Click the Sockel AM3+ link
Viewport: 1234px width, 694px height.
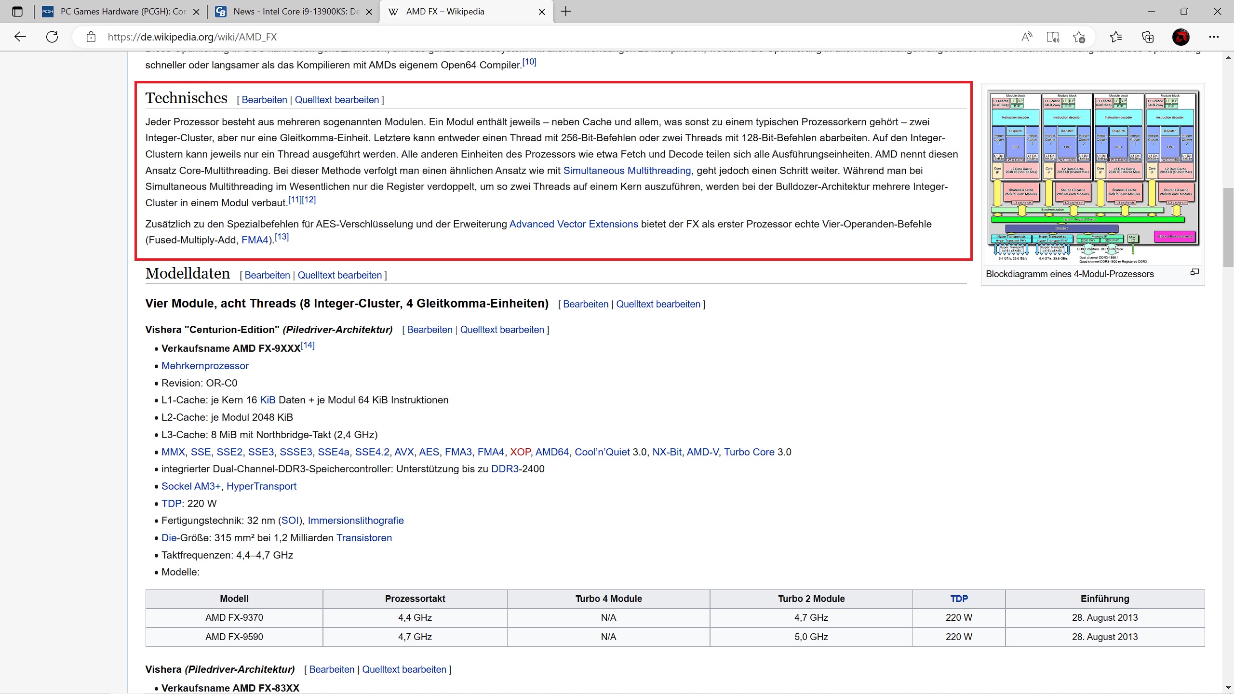pos(191,486)
